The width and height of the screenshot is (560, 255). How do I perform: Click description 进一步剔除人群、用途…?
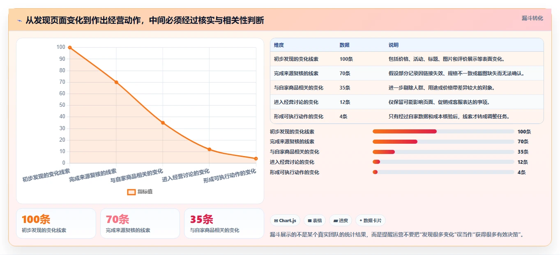point(442,88)
